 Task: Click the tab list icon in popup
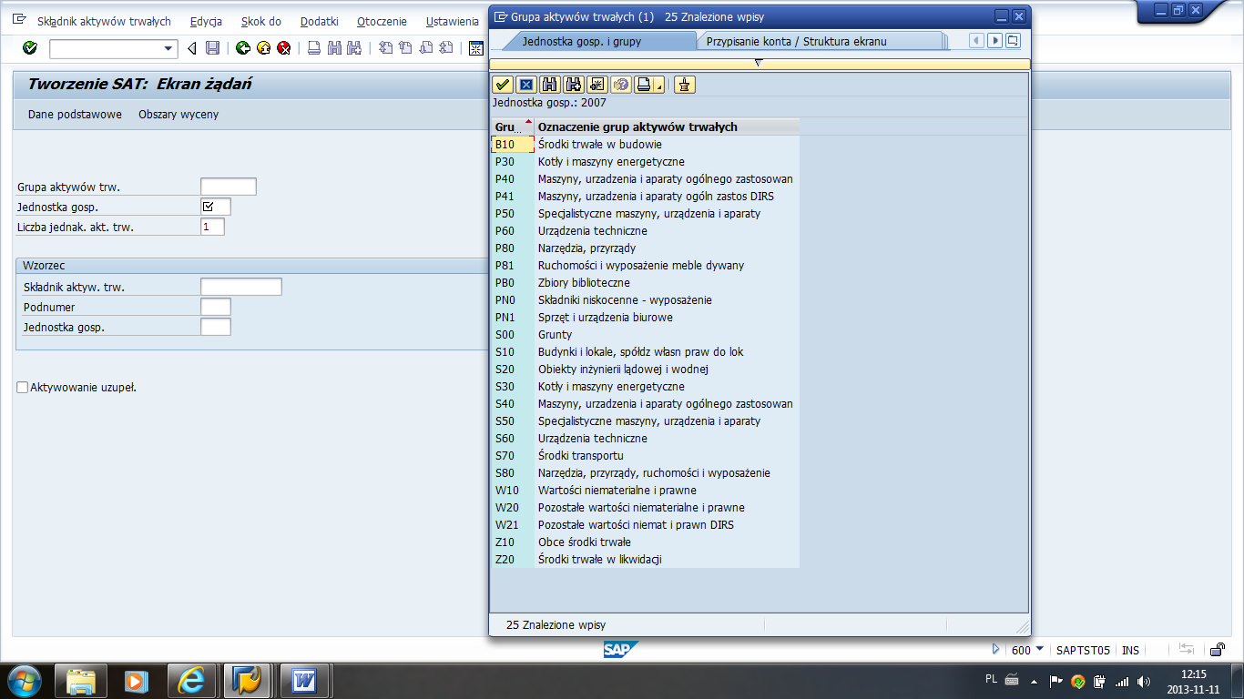(x=1013, y=40)
